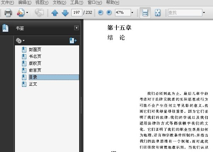The image size is (213, 152).
Task: Click the print icon in toolbar
Action: coord(8,13)
